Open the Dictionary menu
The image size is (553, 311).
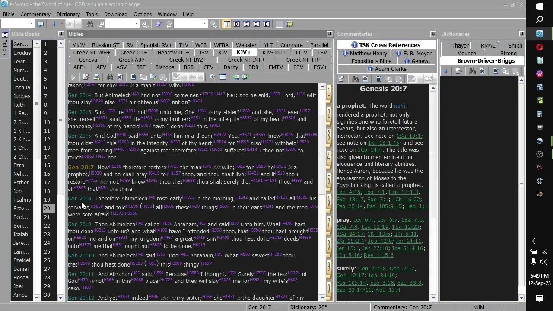tap(68, 14)
